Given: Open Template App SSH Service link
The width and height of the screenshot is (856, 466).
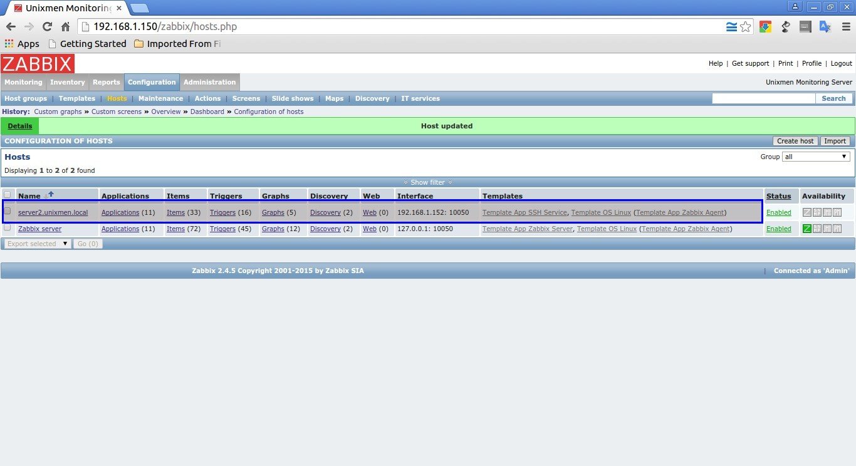Looking at the screenshot, I should point(525,212).
